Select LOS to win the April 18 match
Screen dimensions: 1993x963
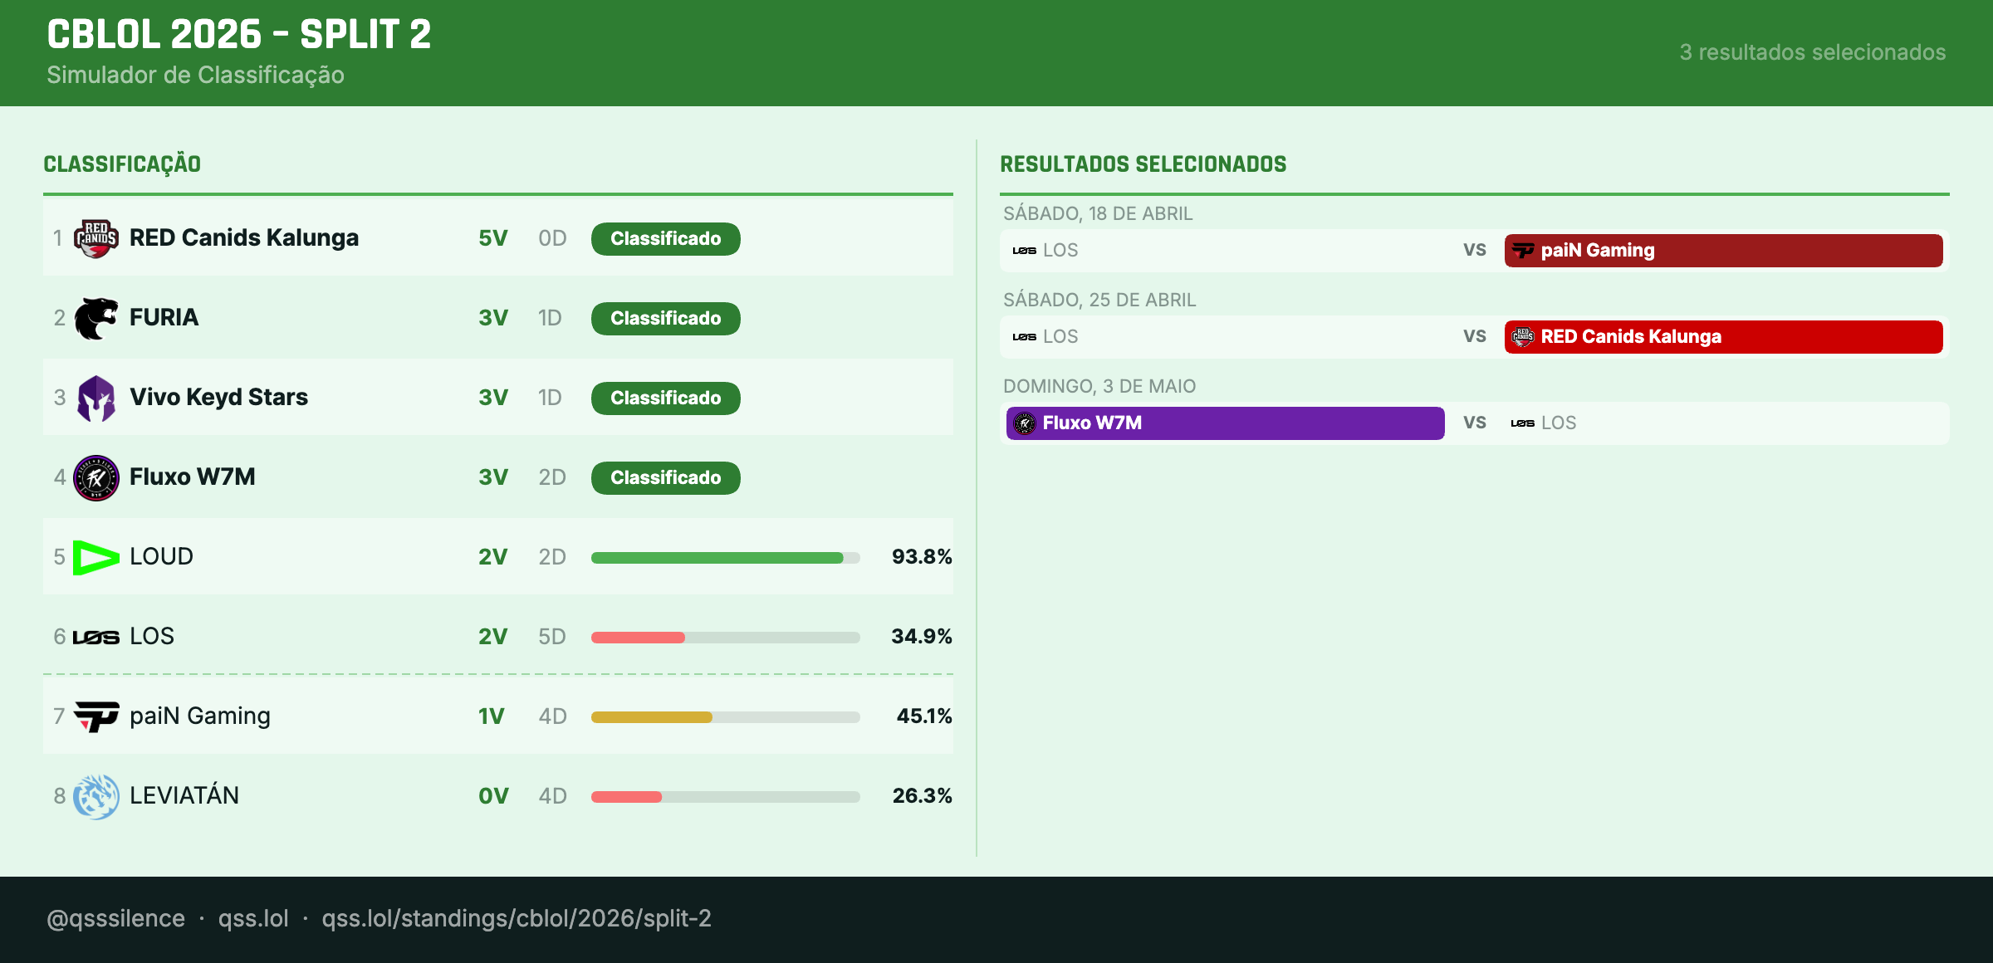pyautogui.click(x=1221, y=250)
